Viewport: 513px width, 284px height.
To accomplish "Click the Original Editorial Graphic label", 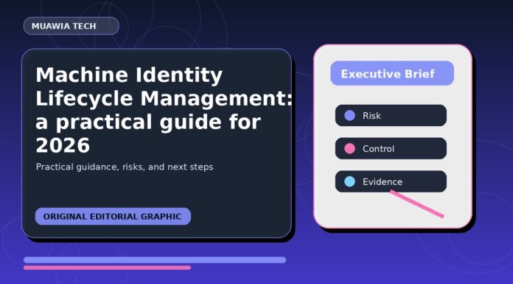I will [113, 216].
